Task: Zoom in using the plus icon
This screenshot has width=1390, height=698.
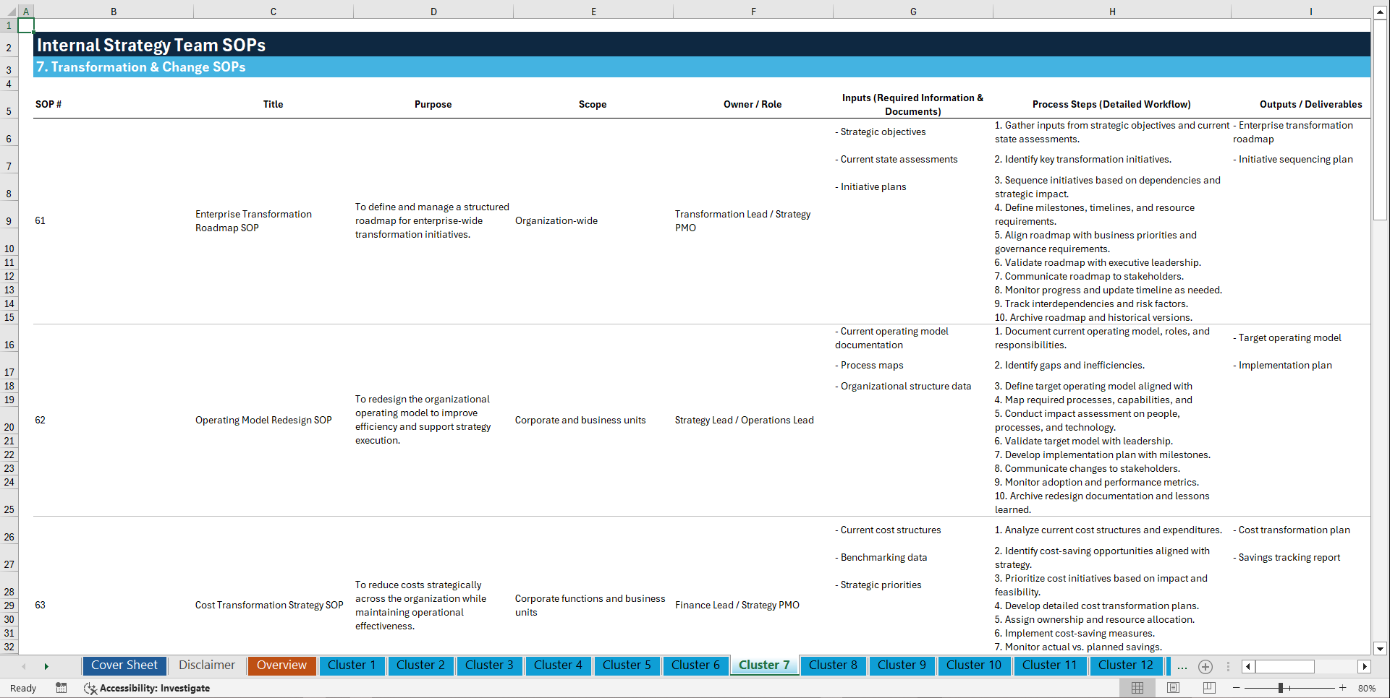Action: [x=1344, y=688]
